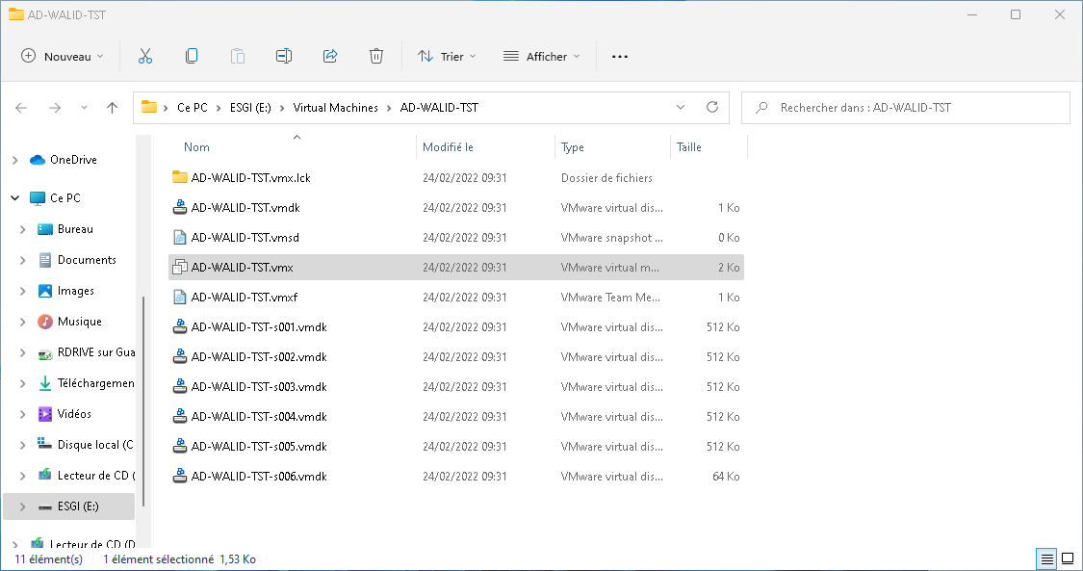Viewport: 1083px width, 571px height.
Task: Select the AD-WALID-TST.vmx file icon
Action: [180, 267]
